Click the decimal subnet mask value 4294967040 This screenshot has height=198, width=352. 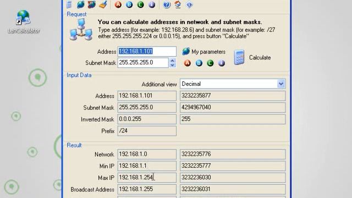point(233,108)
